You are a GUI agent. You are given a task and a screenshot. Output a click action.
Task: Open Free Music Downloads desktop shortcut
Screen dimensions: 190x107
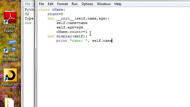10,51
